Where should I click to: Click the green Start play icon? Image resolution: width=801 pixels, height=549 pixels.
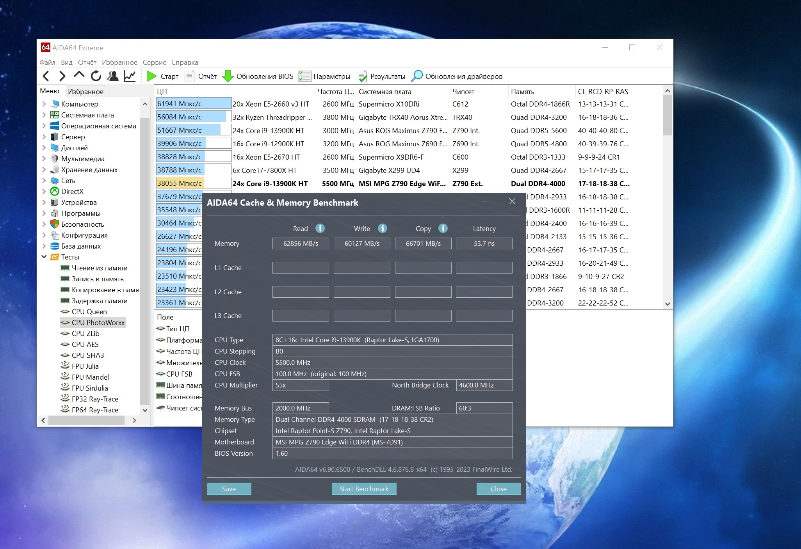pos(151,76)
